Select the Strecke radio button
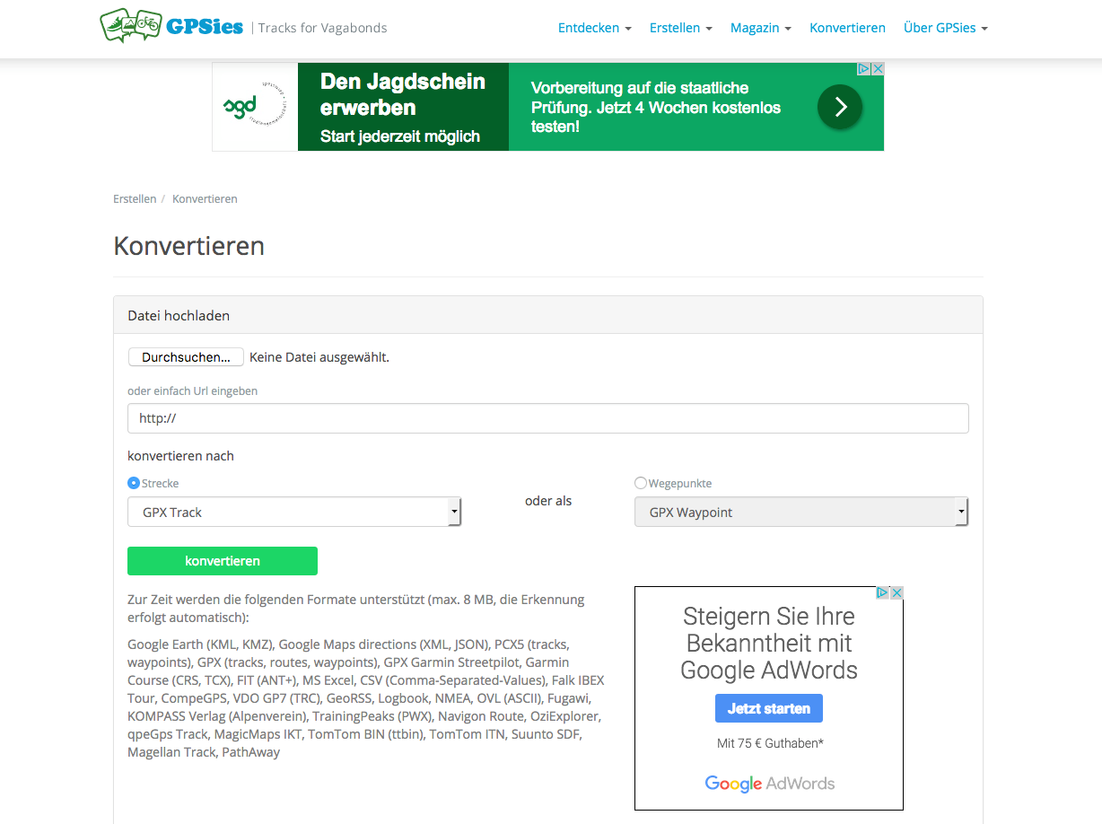 coord(134,483)
